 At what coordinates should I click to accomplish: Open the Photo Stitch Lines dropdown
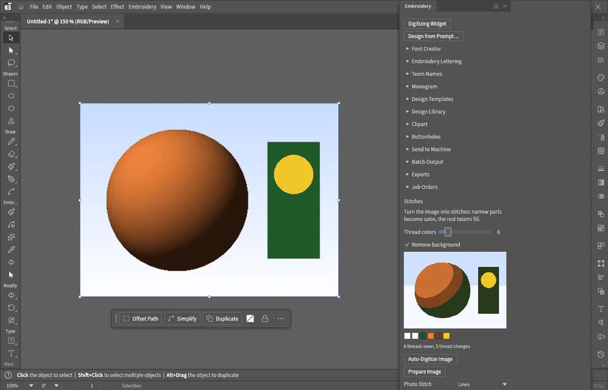point(482,384)
